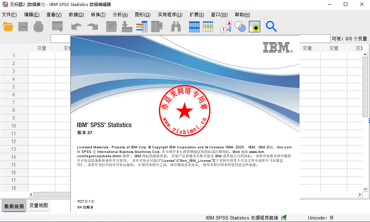
Task: Open a data file with the folder icon
Action: (8, 27)
